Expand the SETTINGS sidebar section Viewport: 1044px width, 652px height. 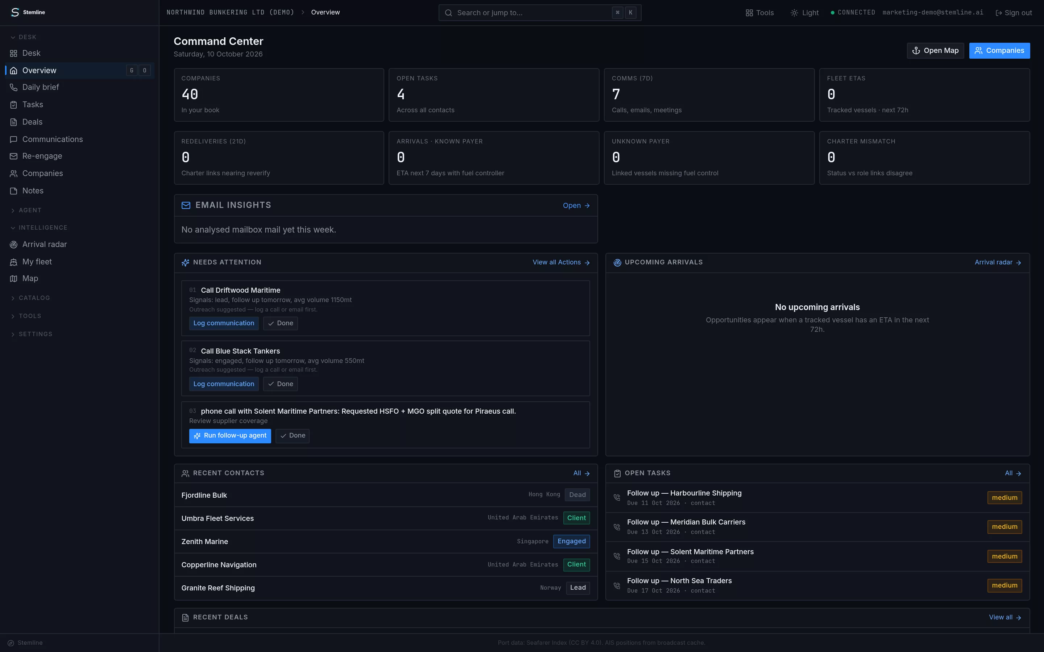tap(31, 334)
